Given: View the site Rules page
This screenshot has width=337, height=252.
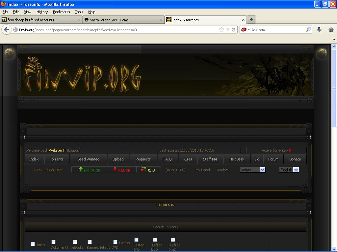Looking at the screenshot, I should tap(188, 159).
